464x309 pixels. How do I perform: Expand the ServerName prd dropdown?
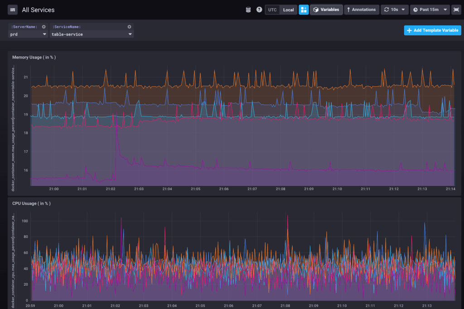pyautogui.click(x=28, y=34)
